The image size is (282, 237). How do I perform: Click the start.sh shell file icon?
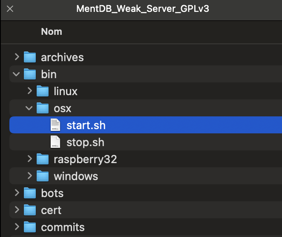[55, 125]
